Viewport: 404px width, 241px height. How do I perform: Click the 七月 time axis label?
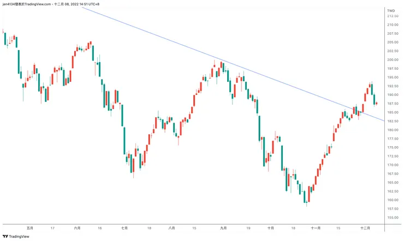click(x=124, y=228)
